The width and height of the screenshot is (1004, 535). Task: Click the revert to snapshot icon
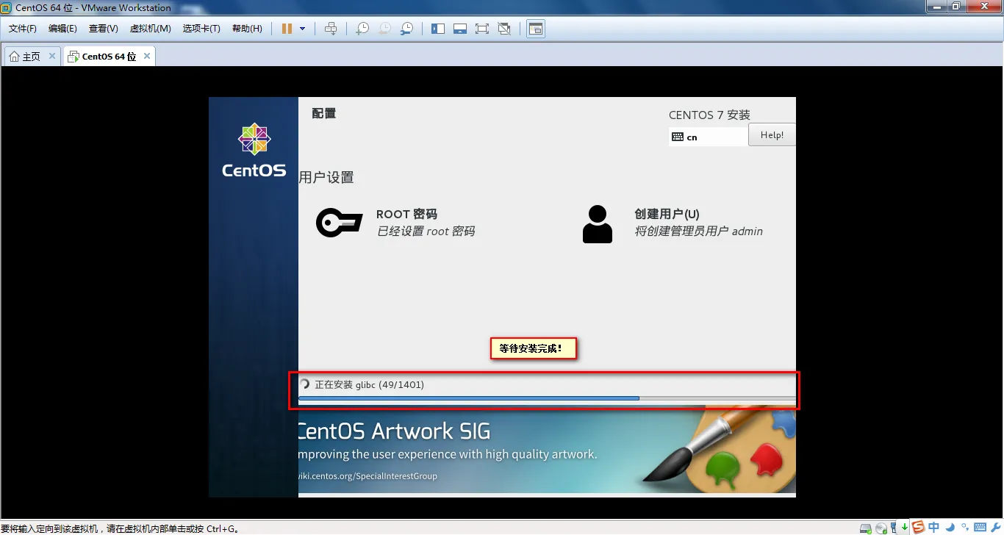point(384,29)
